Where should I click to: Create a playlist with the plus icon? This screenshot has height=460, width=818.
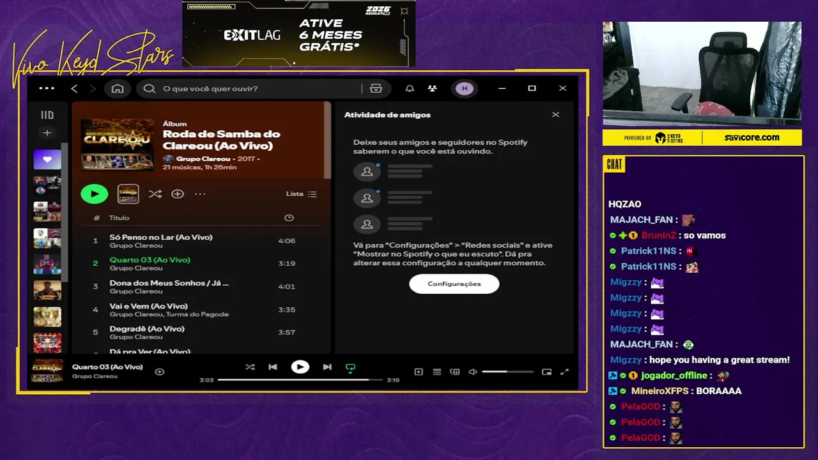(x=47, y=133)
